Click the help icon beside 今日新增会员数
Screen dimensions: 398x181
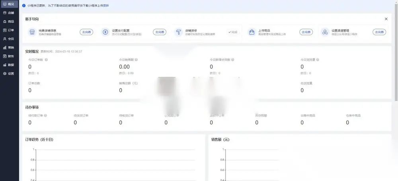232,60
